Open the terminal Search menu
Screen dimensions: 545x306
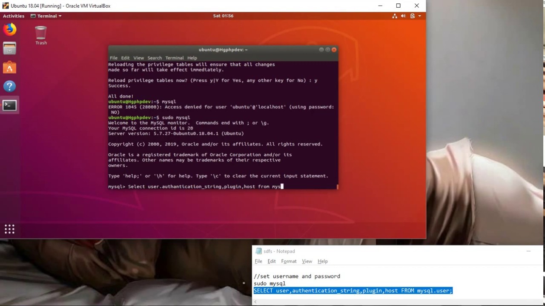[155, 58]
